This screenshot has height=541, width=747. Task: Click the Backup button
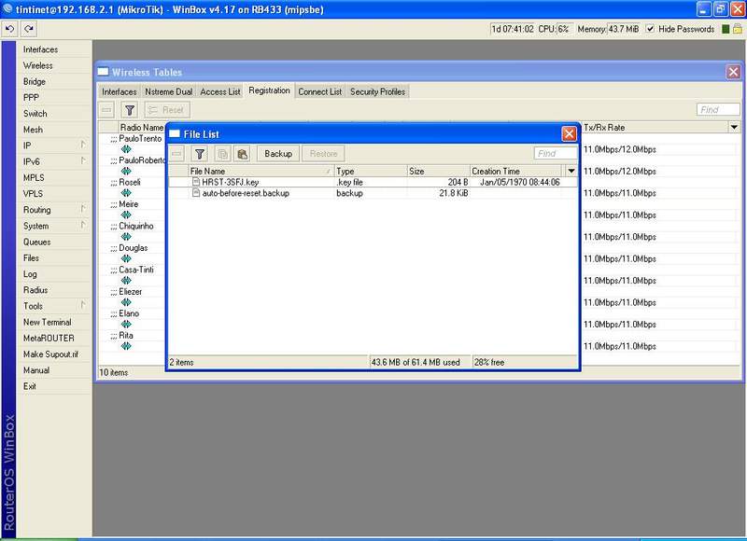278,154
